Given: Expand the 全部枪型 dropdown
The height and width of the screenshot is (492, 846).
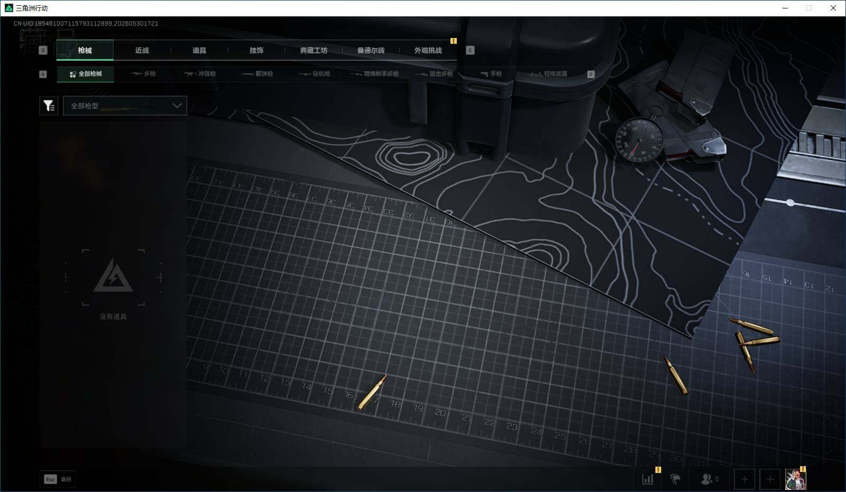Looking at the screenshot, I should coord(125,106).
